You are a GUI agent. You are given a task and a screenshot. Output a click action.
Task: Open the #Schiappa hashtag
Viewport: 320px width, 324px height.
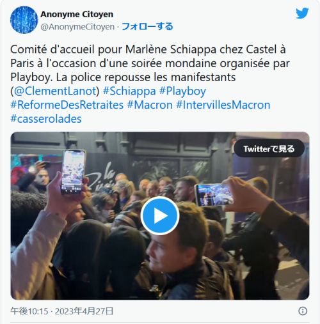tap(129, 91)
